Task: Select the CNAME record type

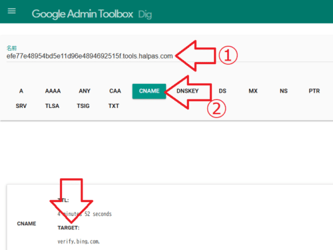Action: click(149, 91)
